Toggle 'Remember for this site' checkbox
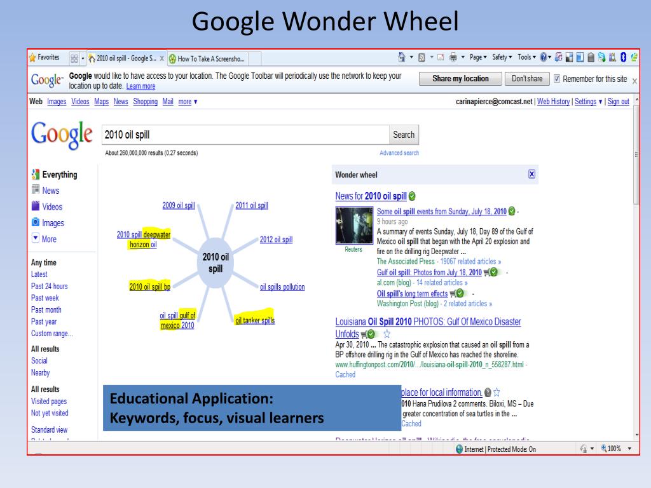Screen dimensions: 651x488 point(557,78)
